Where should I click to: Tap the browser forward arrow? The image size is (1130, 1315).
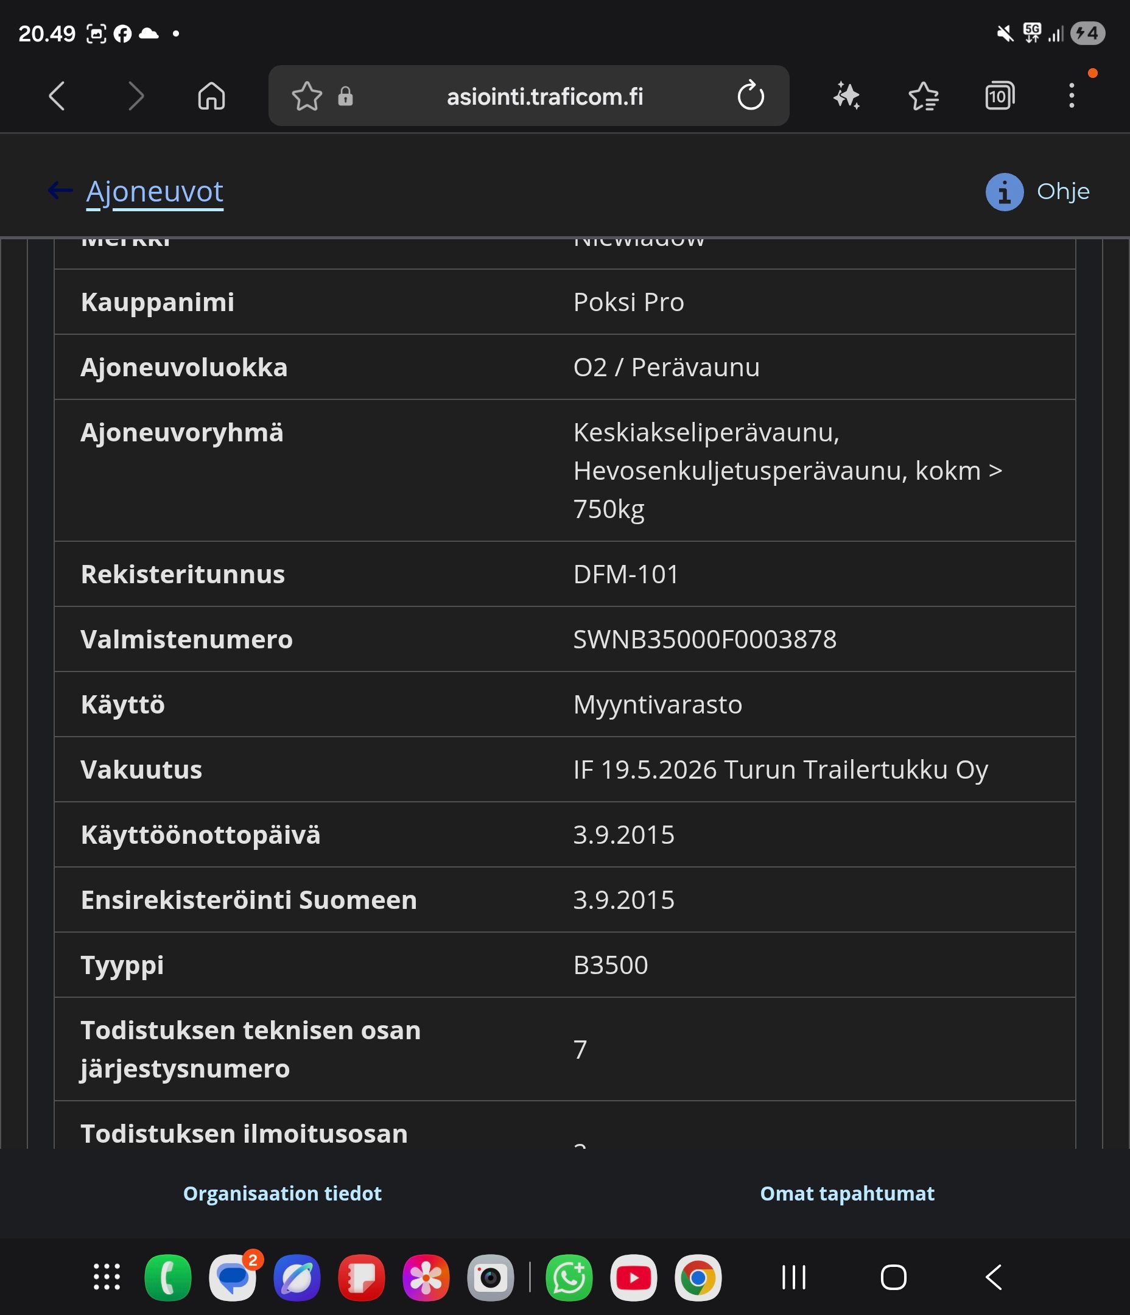(136, 96)
